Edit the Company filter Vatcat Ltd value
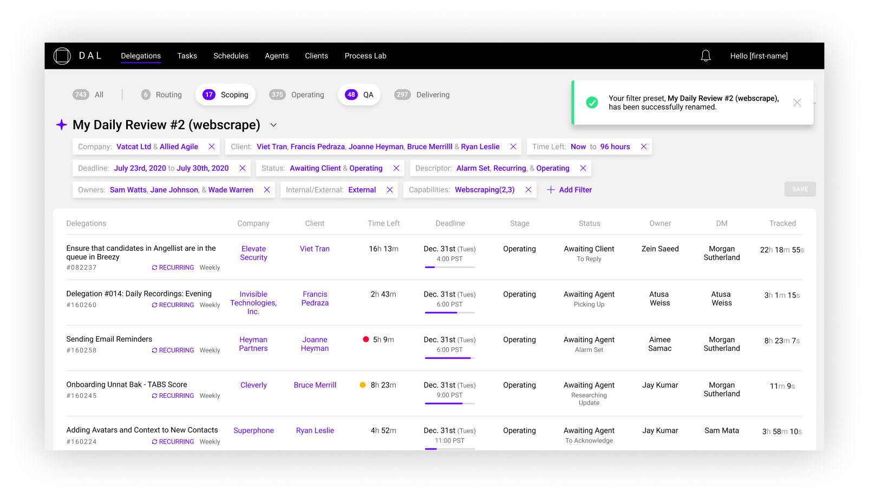The width and height of the screenshot is (869, 497). tap(134, 147)
